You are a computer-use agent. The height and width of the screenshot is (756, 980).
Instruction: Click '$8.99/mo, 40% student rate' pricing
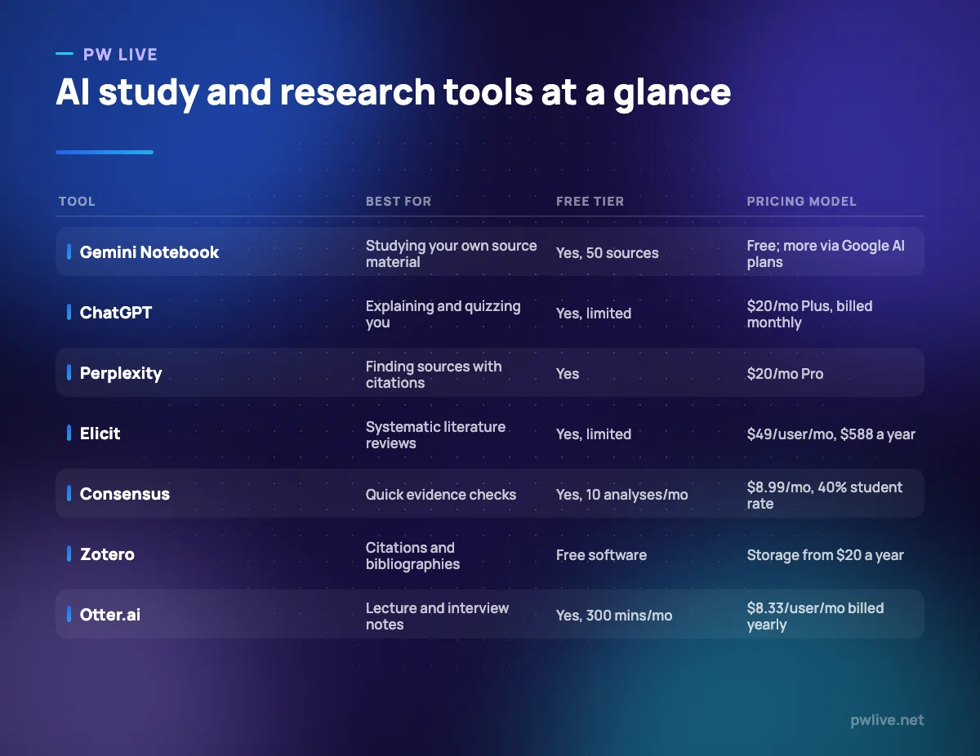tap(825, 496)
